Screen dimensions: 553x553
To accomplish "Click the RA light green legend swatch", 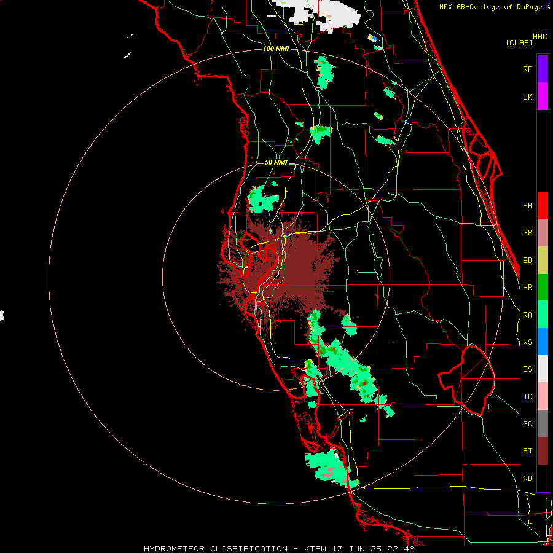I will tap(543, 315).
